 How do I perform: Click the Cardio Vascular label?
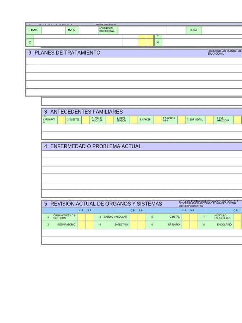point(115,217)
